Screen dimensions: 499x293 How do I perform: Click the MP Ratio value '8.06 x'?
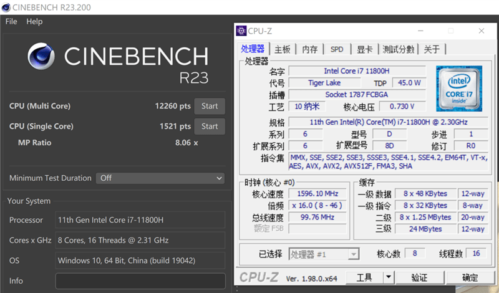pyautogui.click(x=187, y=143)
